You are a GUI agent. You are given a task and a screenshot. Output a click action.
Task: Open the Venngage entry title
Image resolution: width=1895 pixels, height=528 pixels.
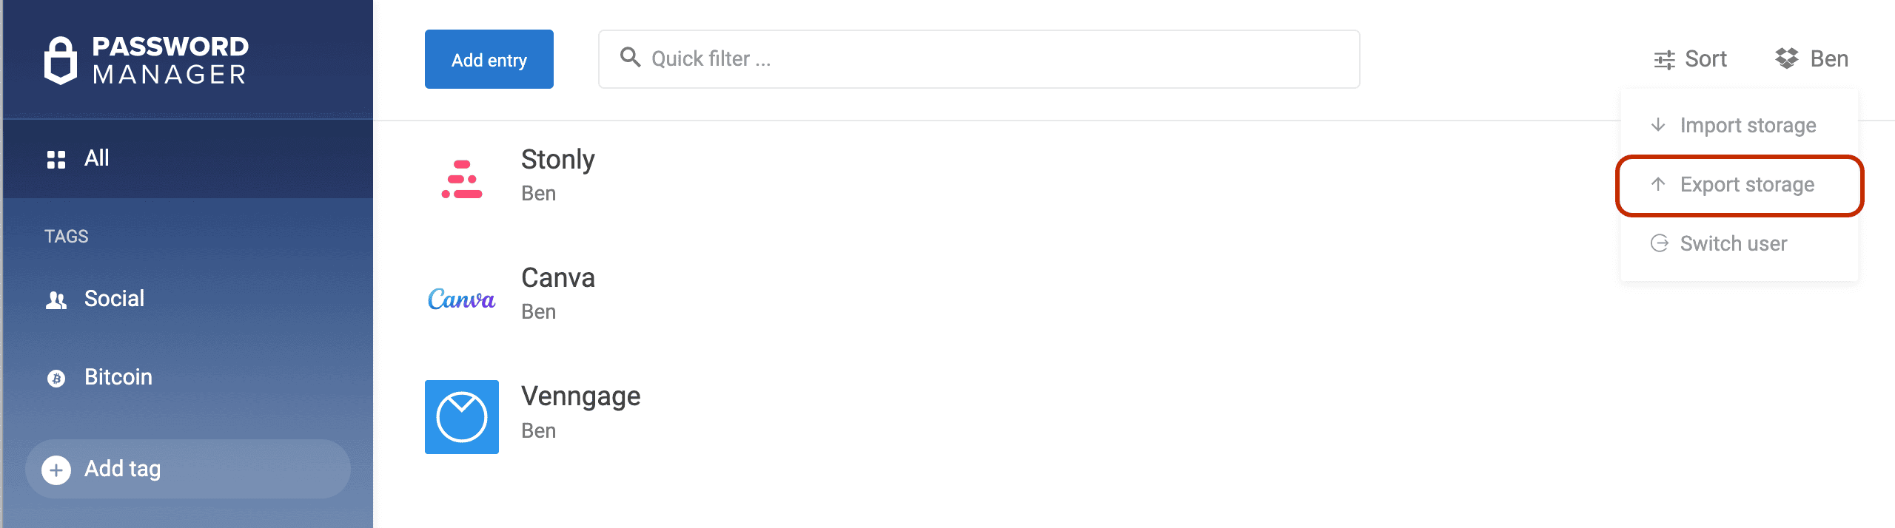pos(581,396)
